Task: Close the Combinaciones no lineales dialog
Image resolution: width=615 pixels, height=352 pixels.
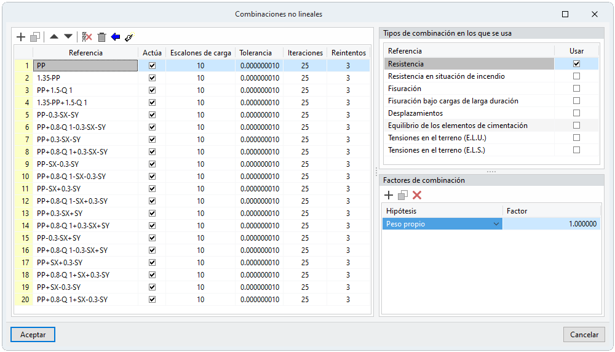Action: 595,14
